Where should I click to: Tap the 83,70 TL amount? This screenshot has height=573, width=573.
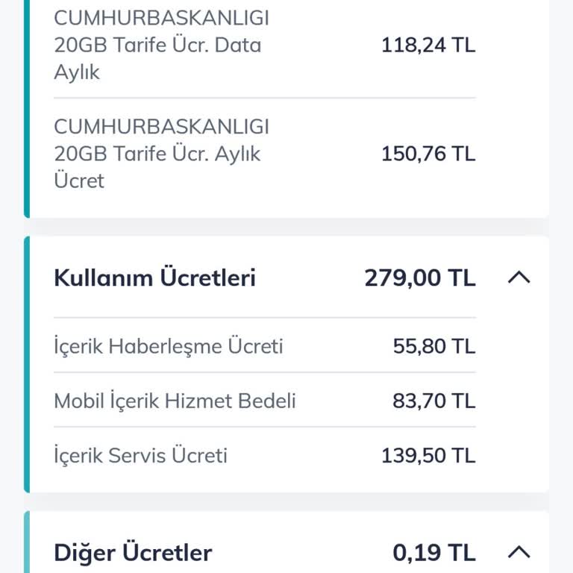tap(433, 401)
